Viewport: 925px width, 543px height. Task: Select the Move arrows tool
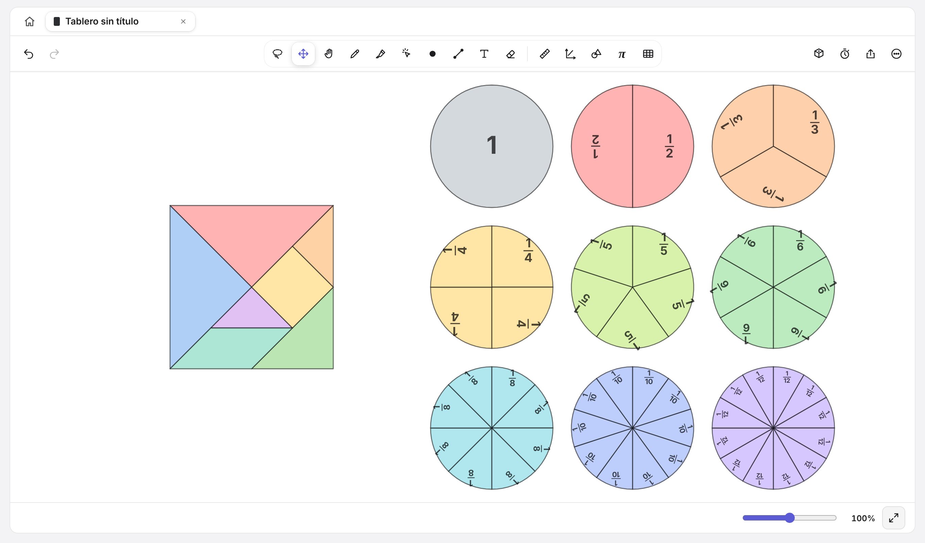tap(303, 54)
